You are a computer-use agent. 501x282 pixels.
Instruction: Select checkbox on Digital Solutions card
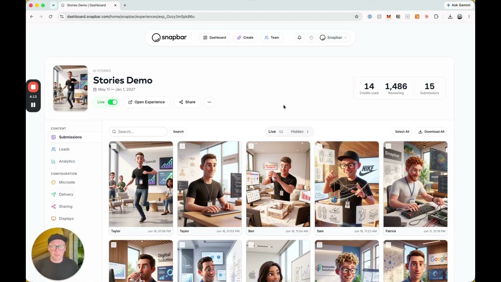(x=114, y=245)
